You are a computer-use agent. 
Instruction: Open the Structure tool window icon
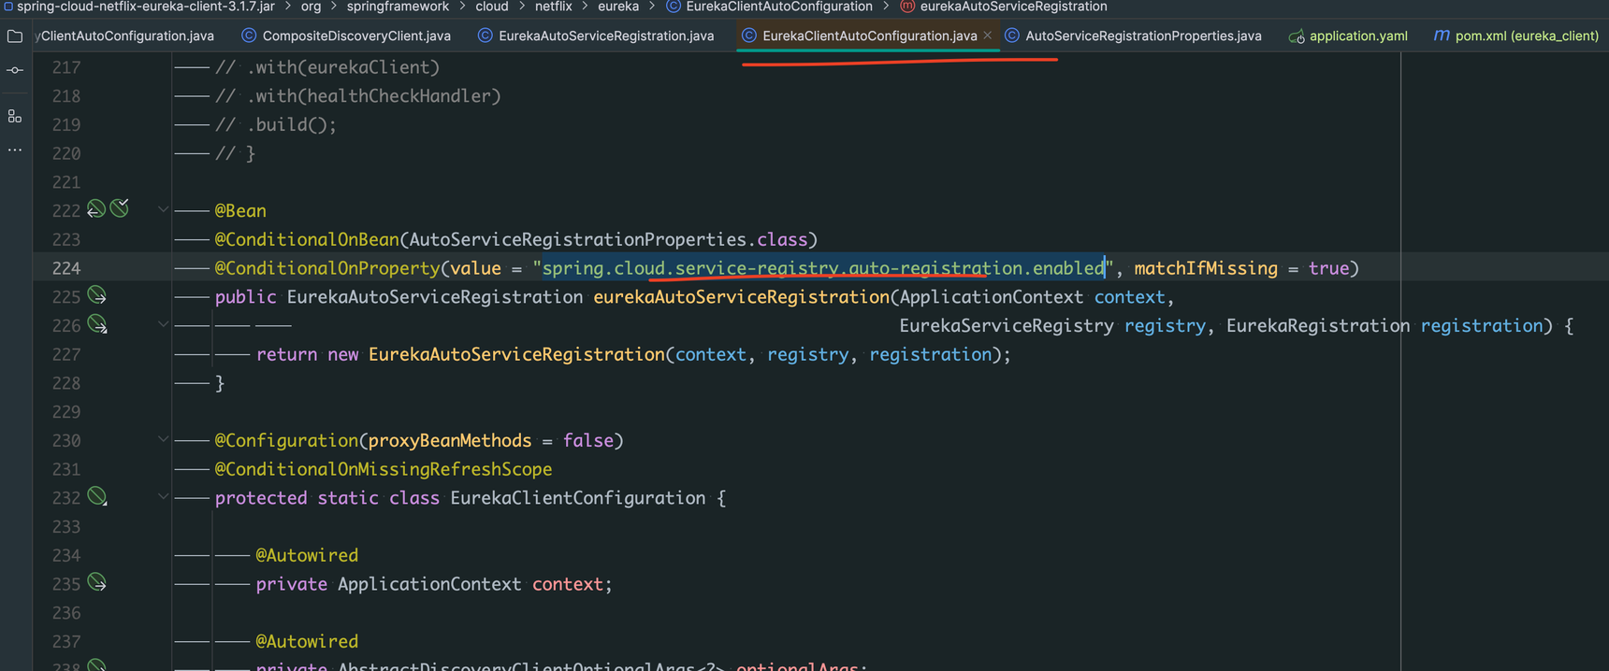15,117
